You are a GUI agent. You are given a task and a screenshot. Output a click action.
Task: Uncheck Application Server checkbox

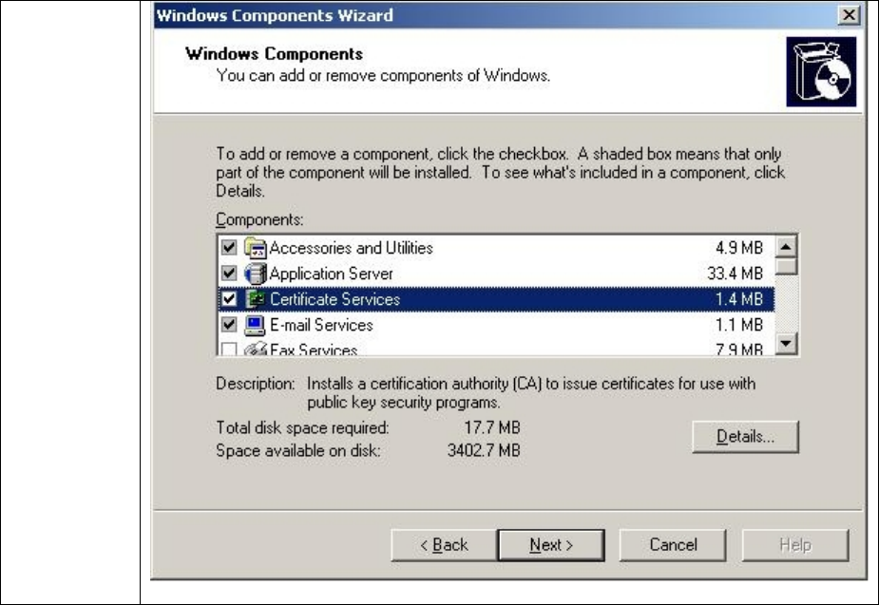[229, 273]
